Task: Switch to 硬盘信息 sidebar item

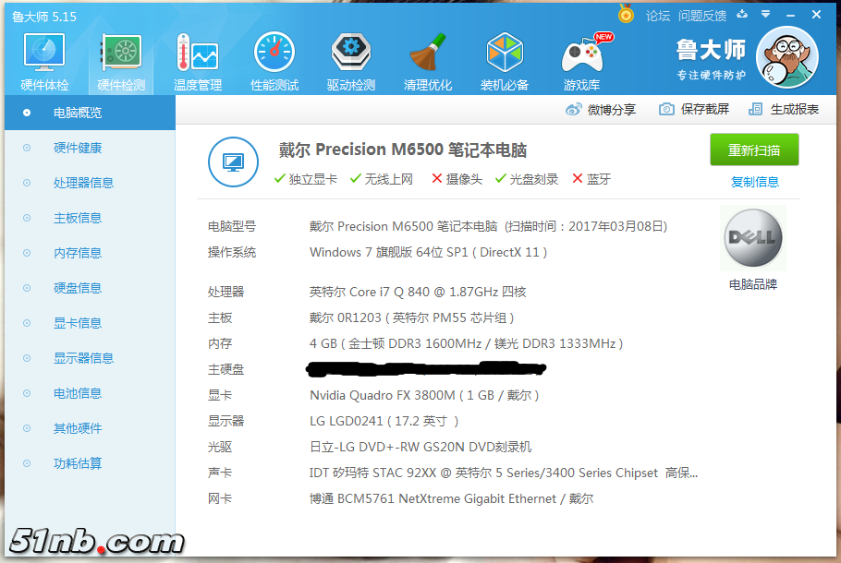Action: 78,288
